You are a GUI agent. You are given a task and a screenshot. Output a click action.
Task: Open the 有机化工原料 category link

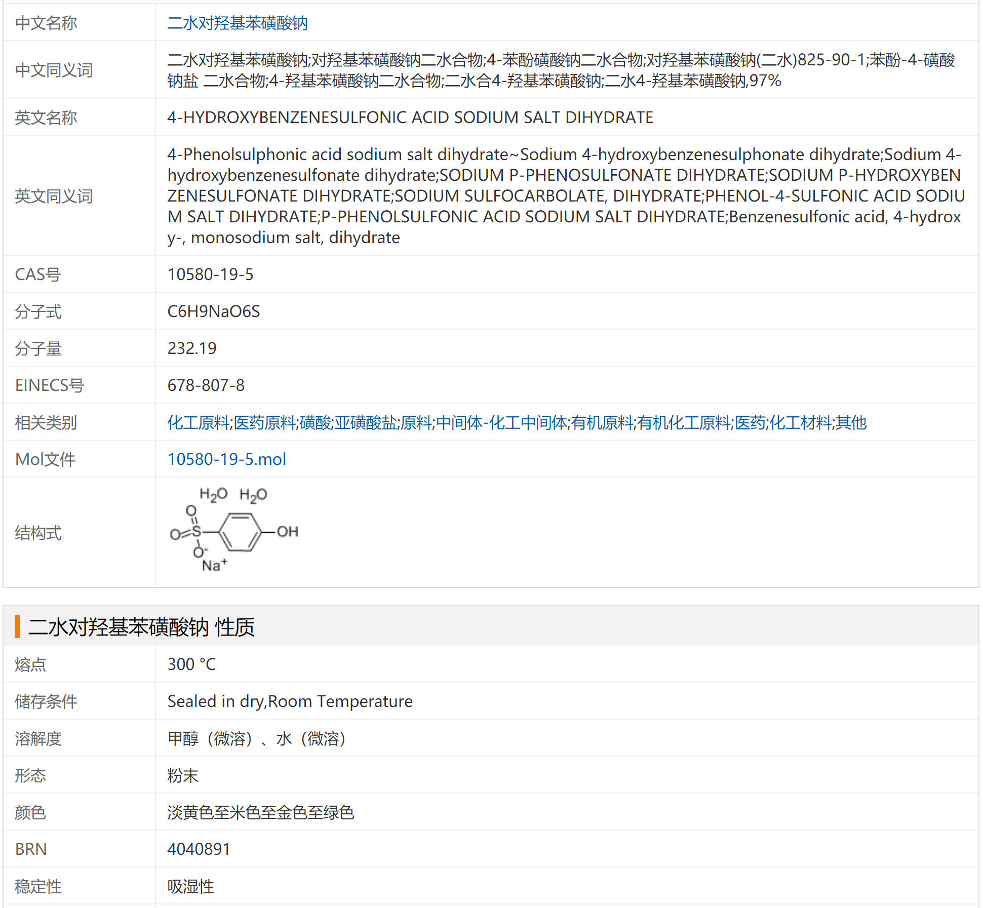point(684,422)
